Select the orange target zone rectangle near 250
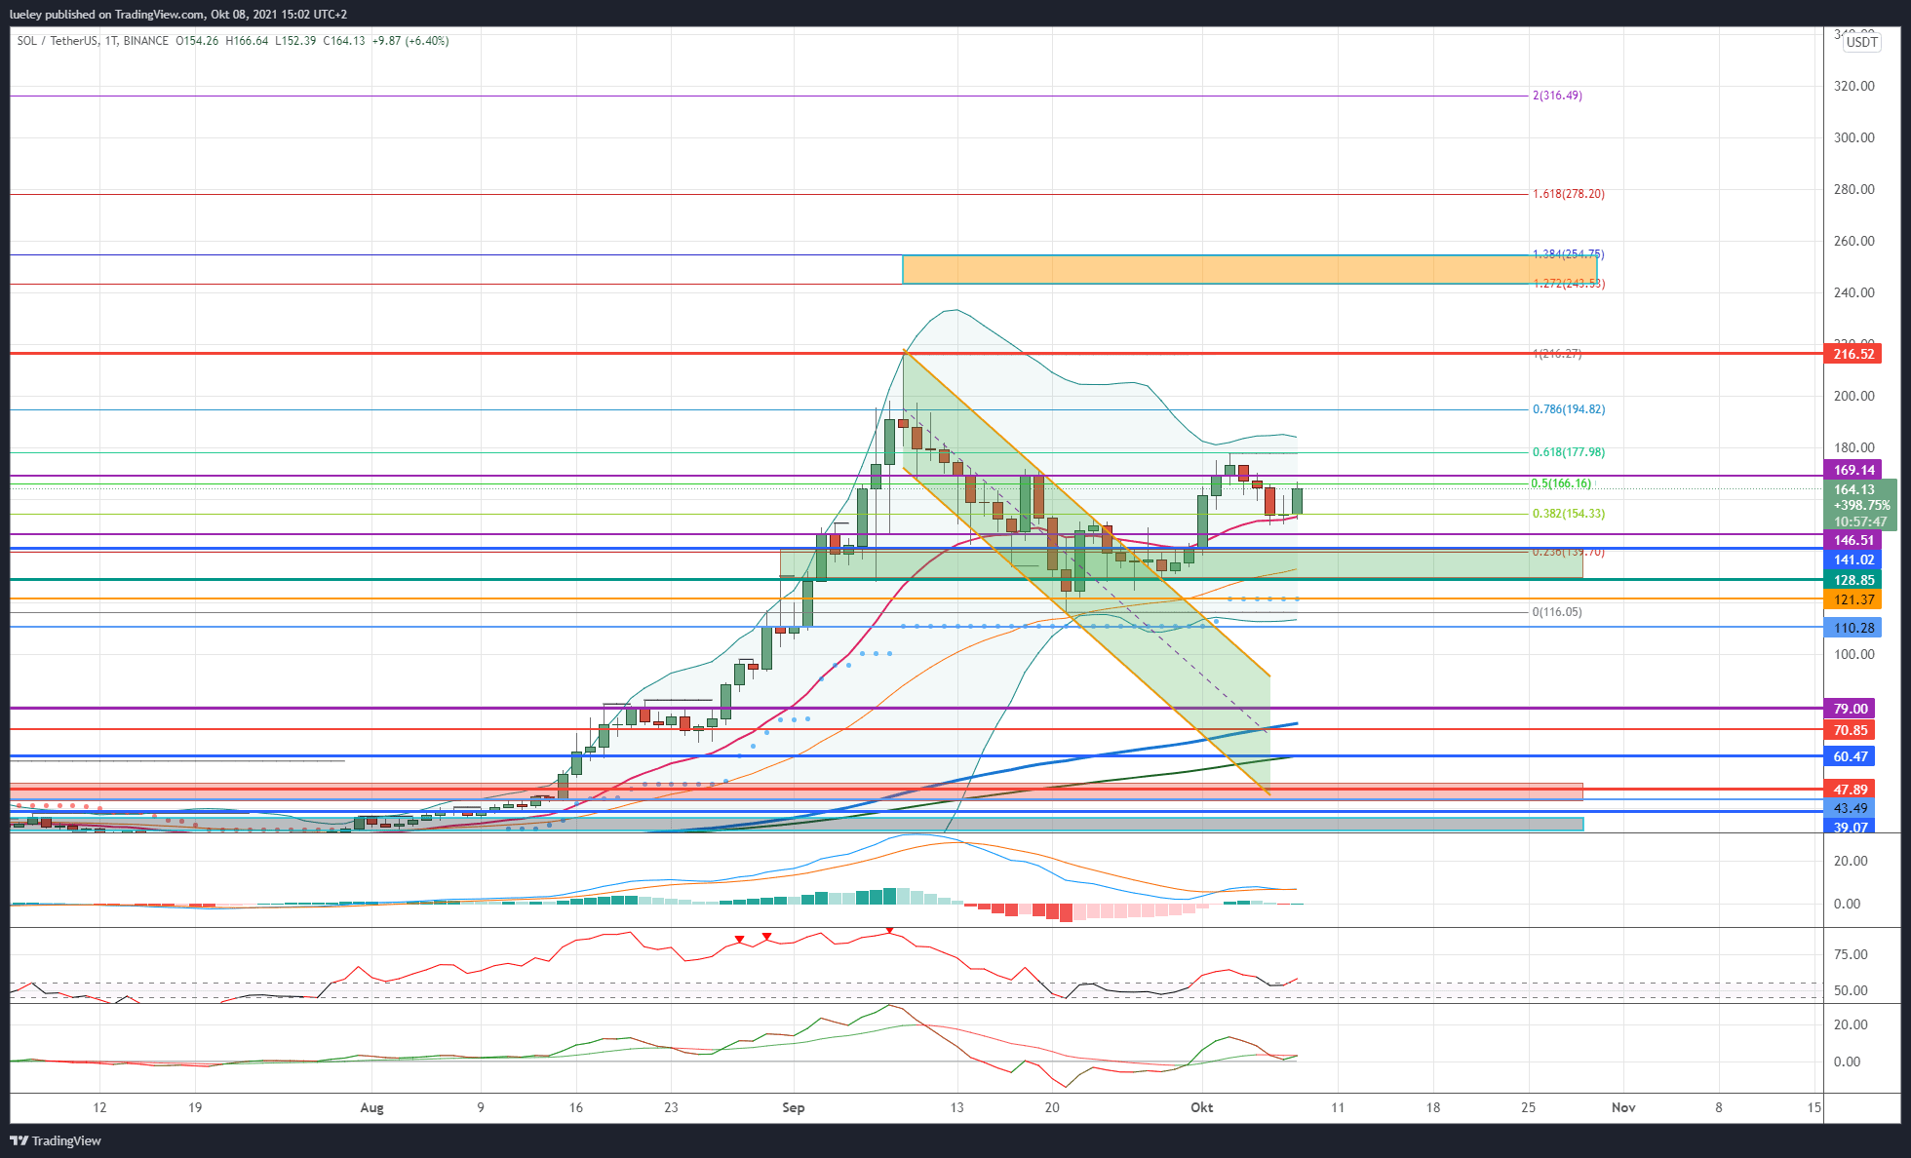 click(1250, 270)
